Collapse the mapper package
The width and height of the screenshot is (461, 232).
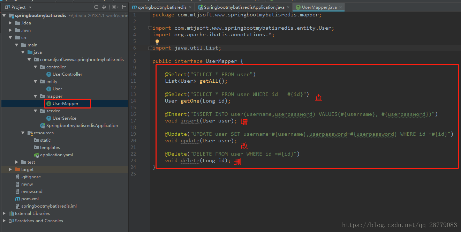tap(36, 96)
